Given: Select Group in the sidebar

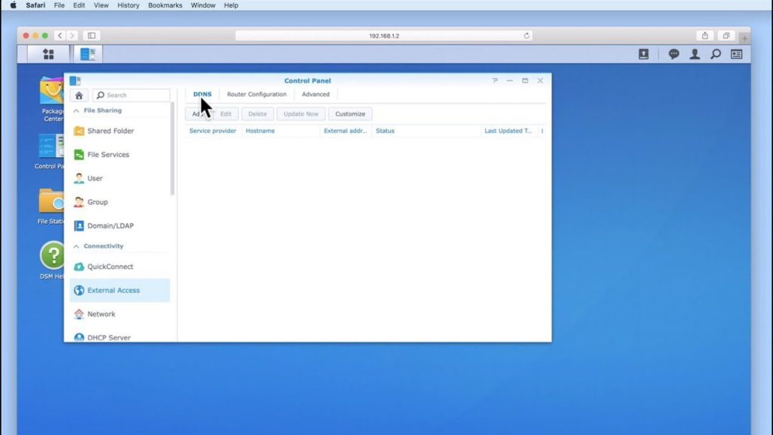Looking at the screenshot, I should click(x=120, y=202).
